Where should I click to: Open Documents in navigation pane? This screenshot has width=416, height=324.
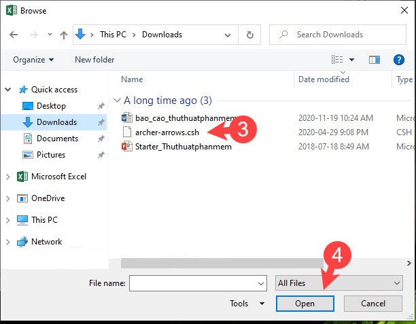click(57, 139)
